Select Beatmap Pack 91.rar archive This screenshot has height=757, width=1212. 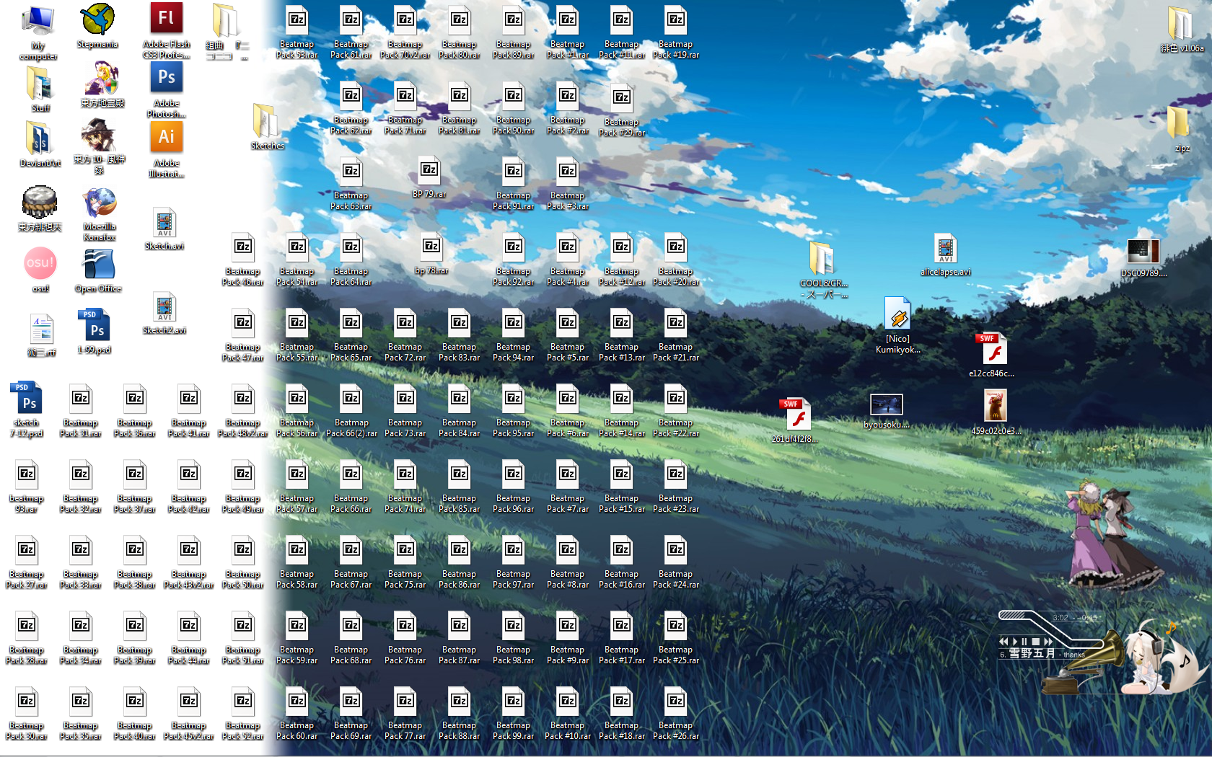click(514, 184)
